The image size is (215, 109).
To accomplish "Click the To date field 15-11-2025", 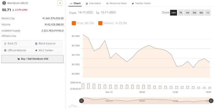I will pyautogui.click(x=108, y=12).
